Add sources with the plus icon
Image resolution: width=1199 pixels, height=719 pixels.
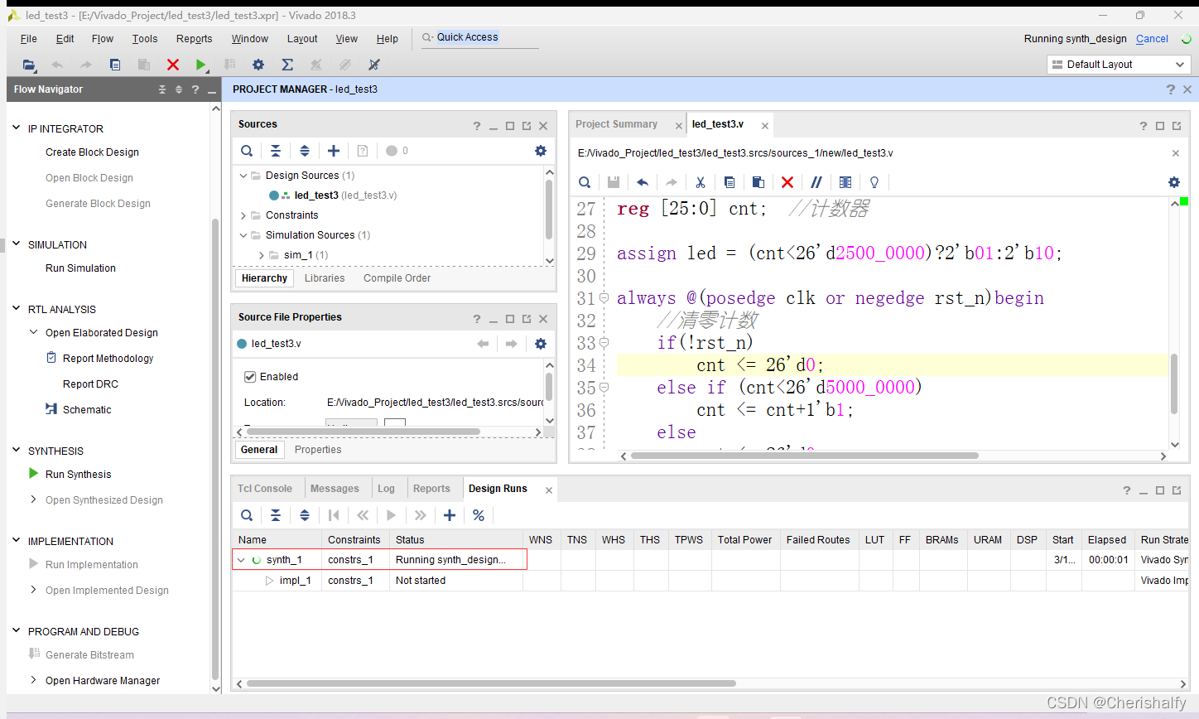(334, 151)
